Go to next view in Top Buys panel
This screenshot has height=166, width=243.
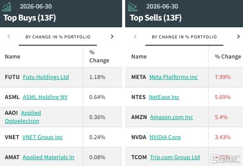pyautogui.click(x=112, y=37)
